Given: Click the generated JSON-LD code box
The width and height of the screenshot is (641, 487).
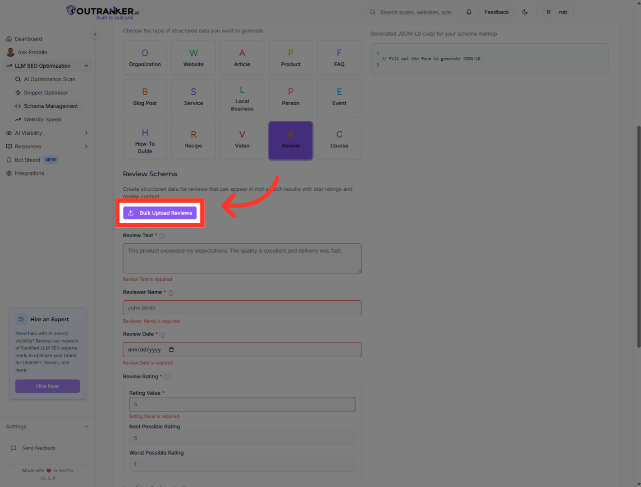Looking at the screenshot, I should click(x=490, y=59).
